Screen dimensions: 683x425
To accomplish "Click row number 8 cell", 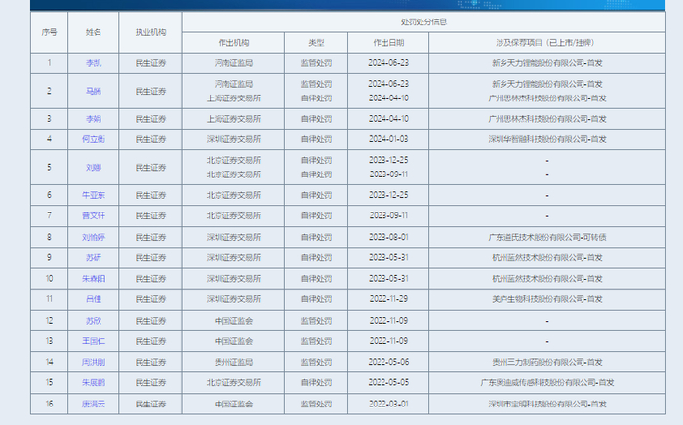I will pyautogui.click(x=49, y=237).
